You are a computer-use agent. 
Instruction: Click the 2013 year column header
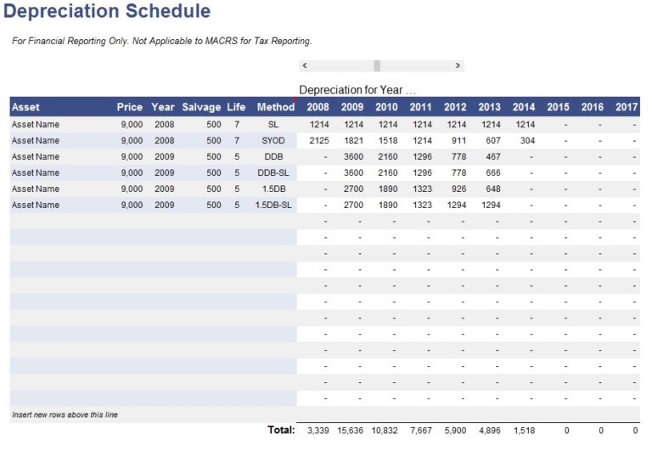click(489, 107)
